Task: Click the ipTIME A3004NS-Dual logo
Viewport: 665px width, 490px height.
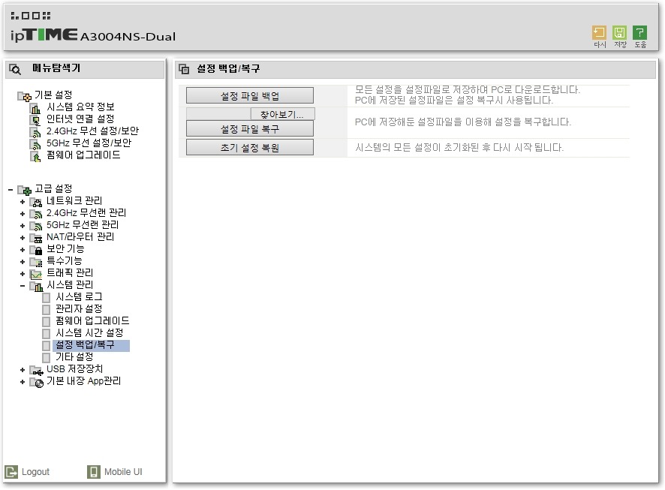Action: point(93,35)
